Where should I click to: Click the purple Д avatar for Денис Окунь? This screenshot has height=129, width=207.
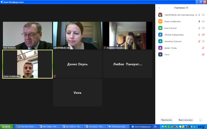click(x=160, y=48)
